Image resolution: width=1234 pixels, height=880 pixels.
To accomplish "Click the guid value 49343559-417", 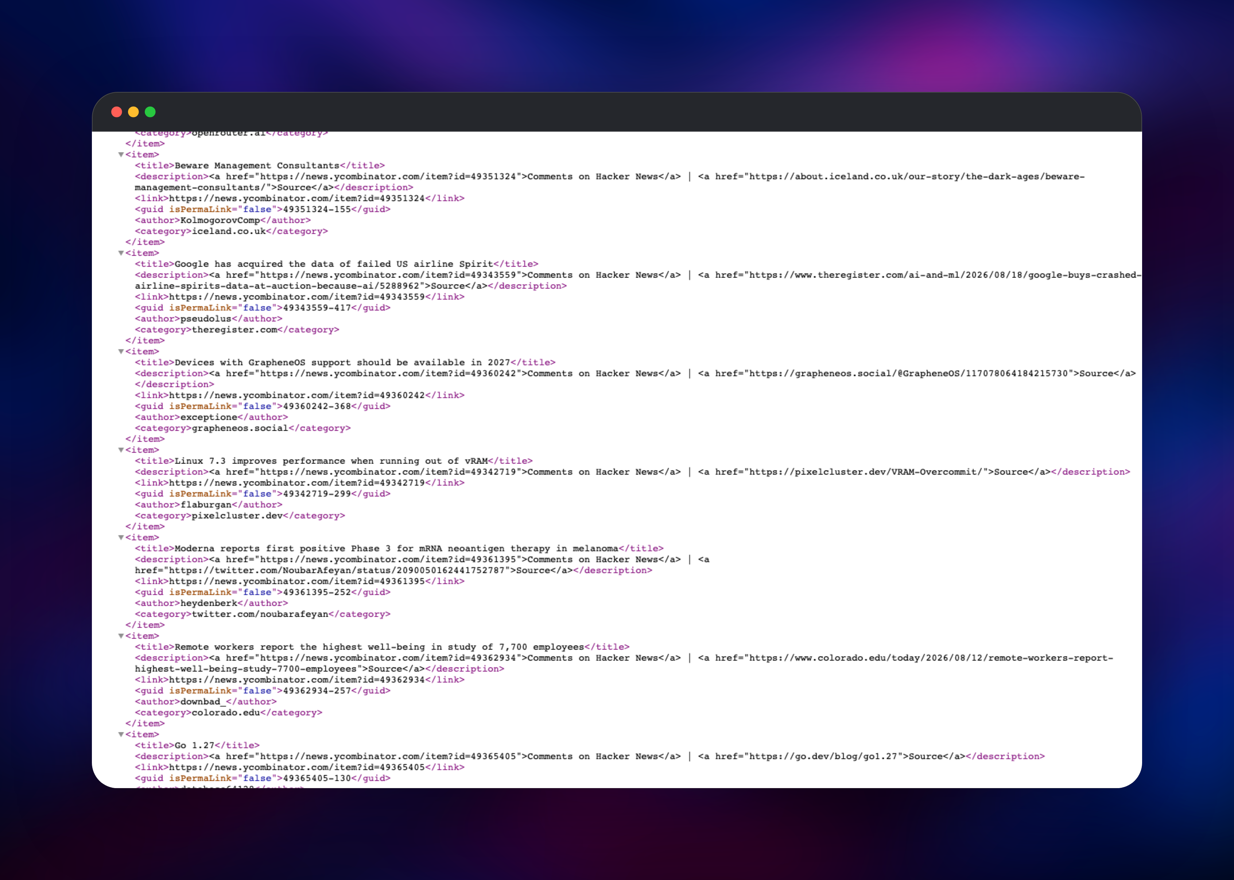I will click(317, 308).
